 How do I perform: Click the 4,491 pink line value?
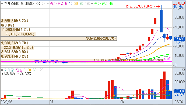pos(168,59)
